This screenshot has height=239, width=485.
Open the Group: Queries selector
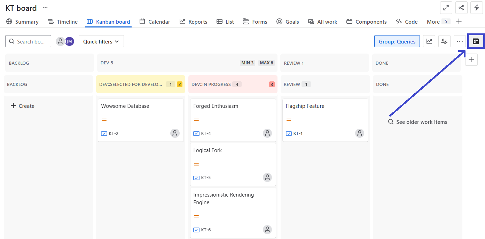397,41
